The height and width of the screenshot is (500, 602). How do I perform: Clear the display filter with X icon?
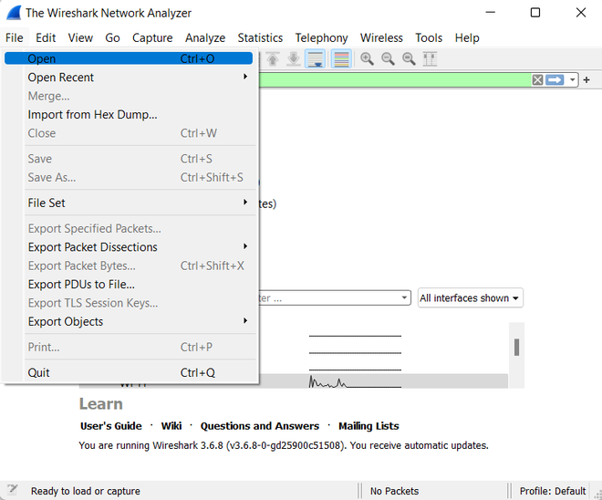537,80
